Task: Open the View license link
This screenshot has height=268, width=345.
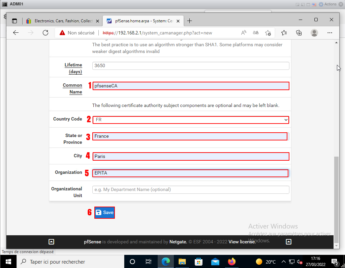Action: tap(242, 242)
